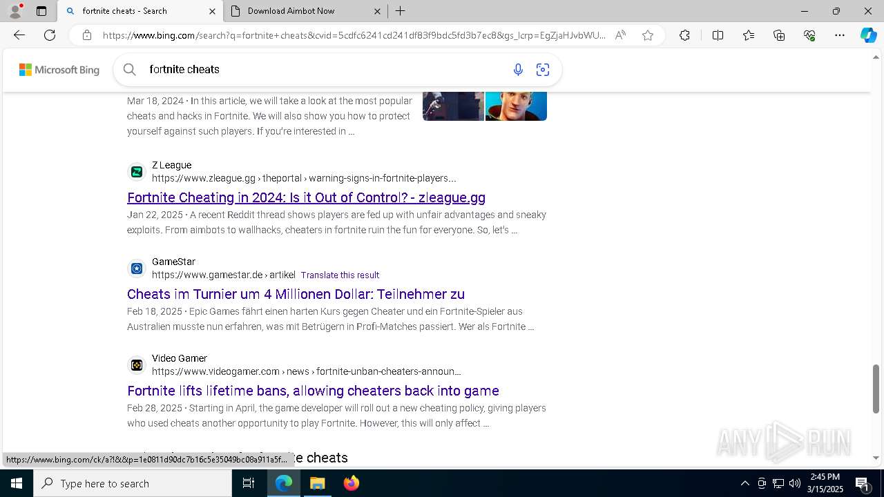Open 'Fortnite lifts lifetime bans' result

313,391
